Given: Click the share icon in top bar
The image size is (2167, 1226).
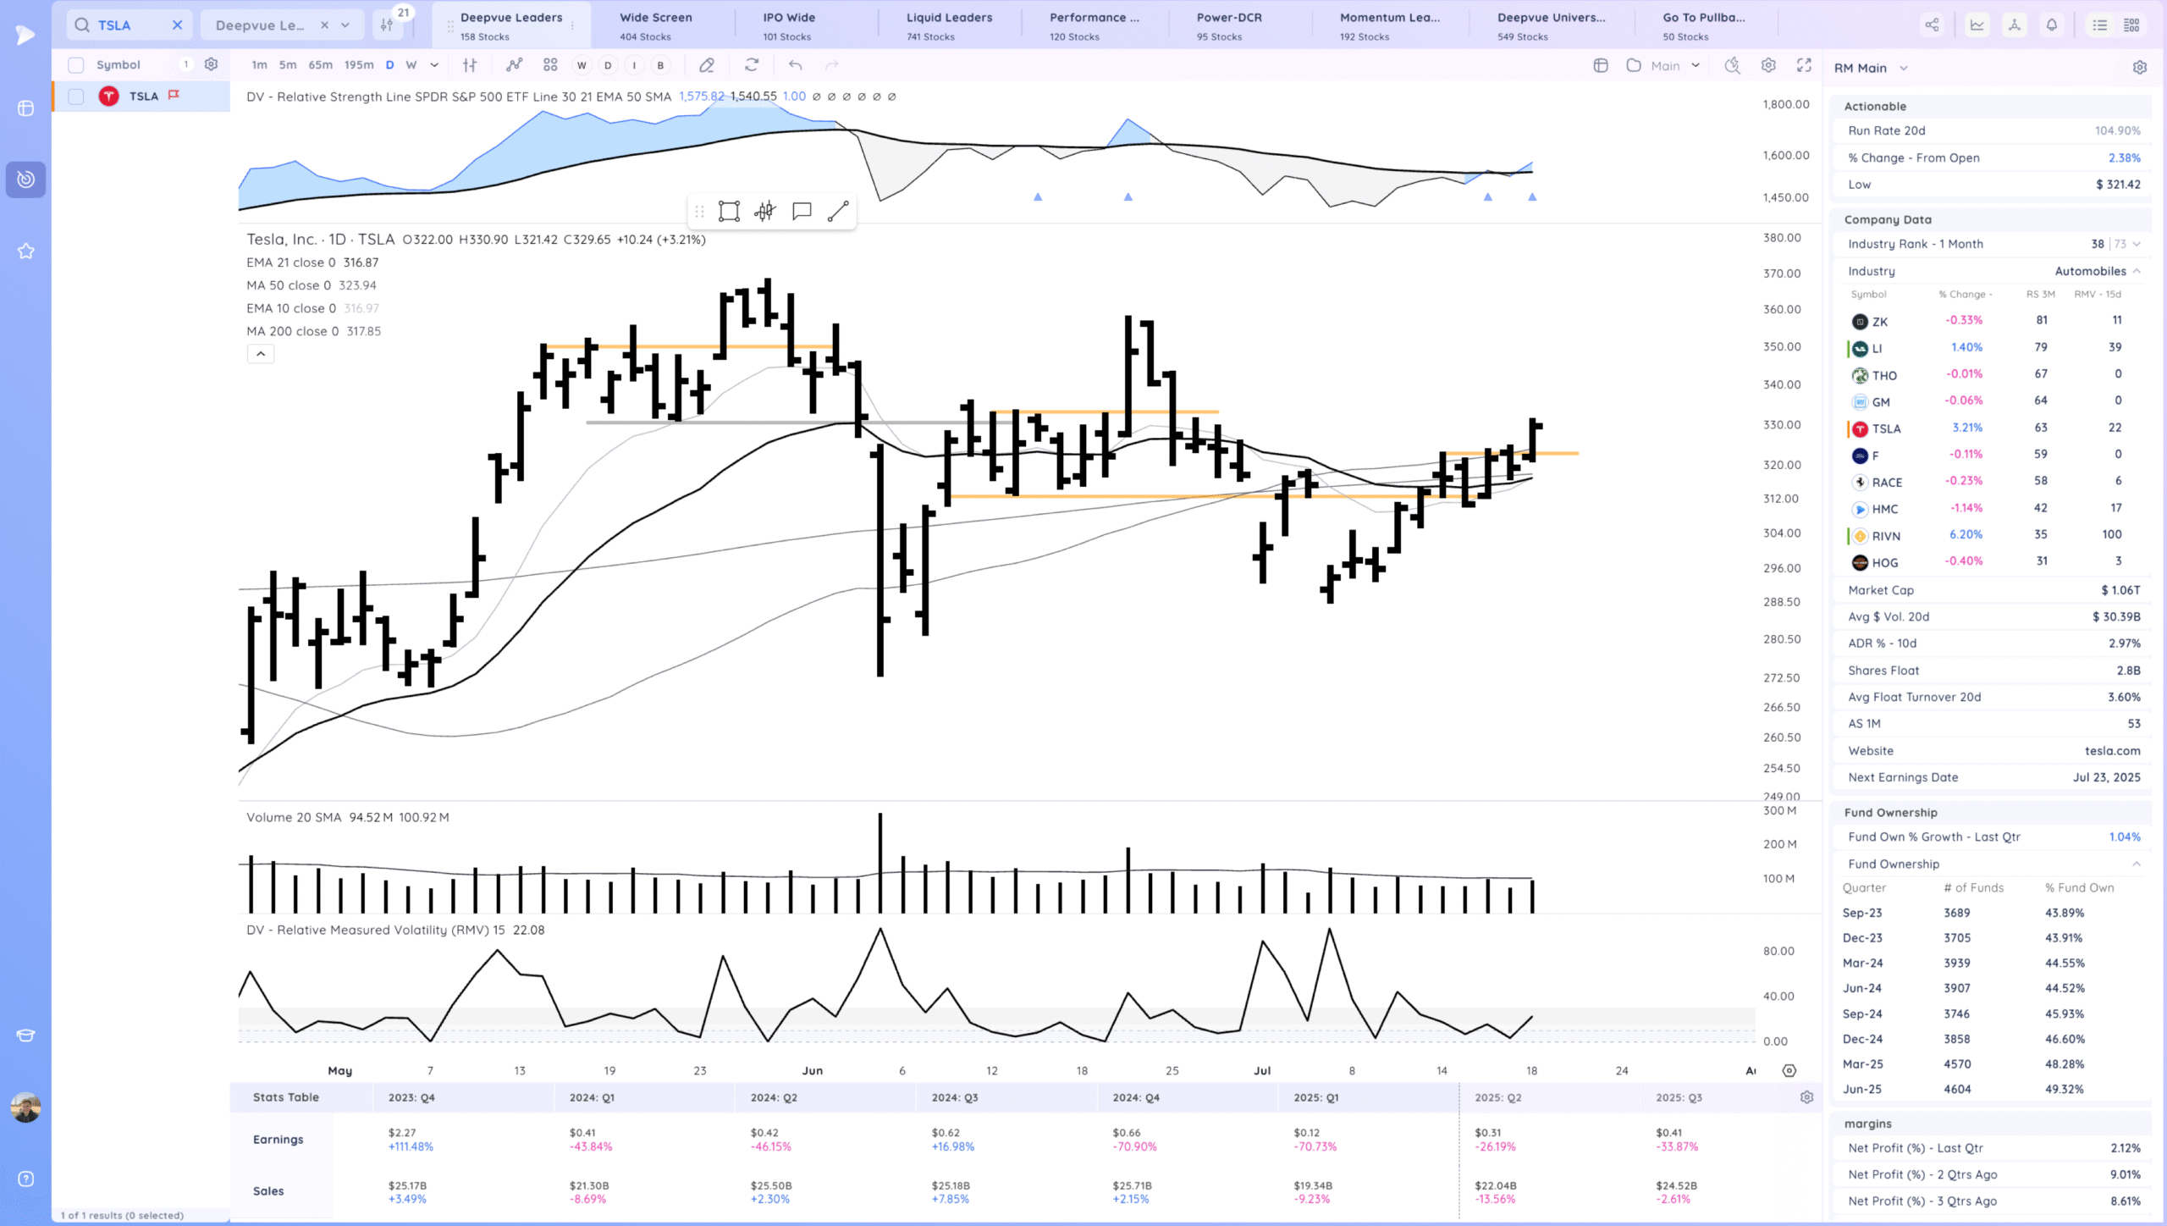Looking at the screenshot, I should pyautogui.click(x=1932, y=25).
